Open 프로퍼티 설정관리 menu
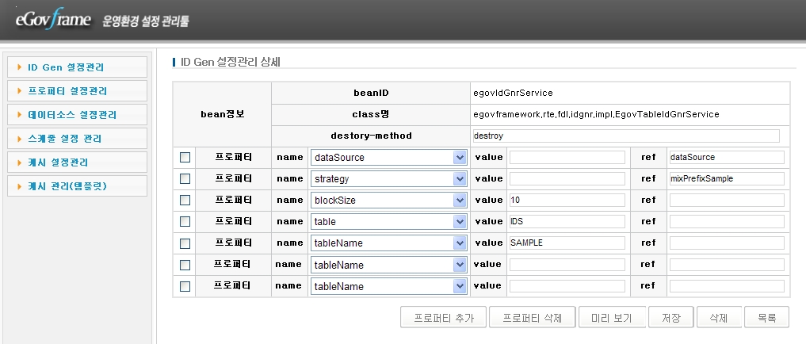 click(x=77, y=91)
